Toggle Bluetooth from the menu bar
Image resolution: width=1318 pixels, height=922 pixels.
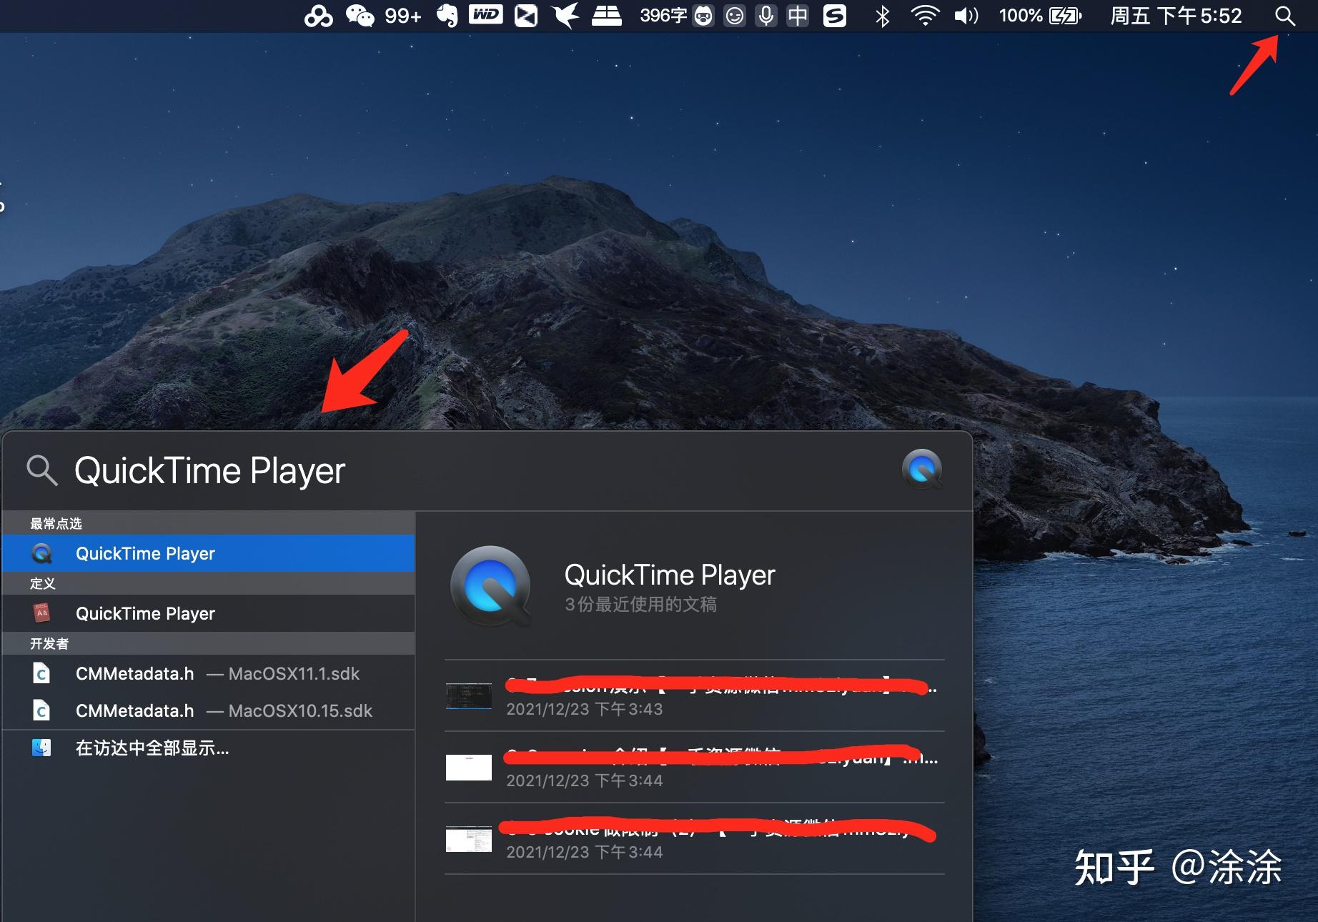(881, 16)
